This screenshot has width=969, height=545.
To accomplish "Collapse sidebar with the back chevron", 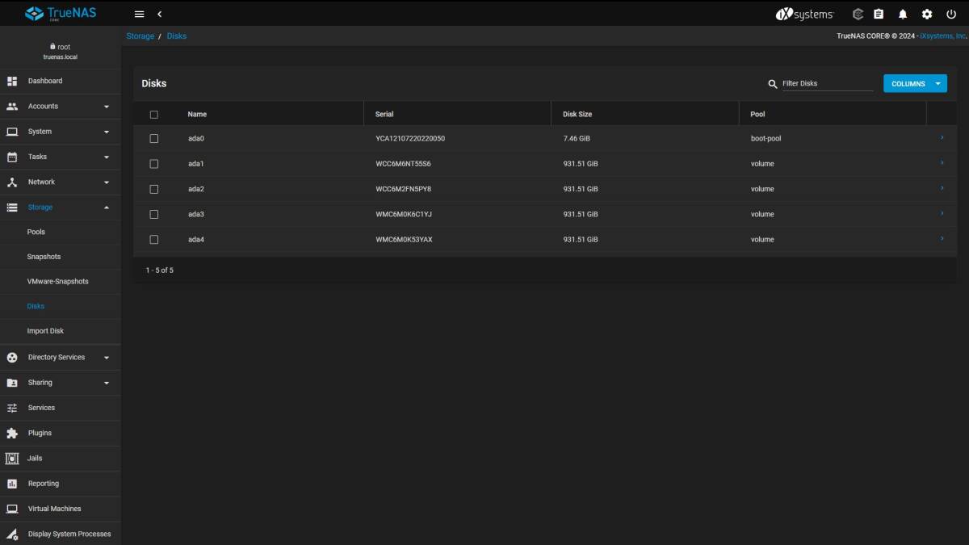I will pyautogui.click(x=159, y=15).
